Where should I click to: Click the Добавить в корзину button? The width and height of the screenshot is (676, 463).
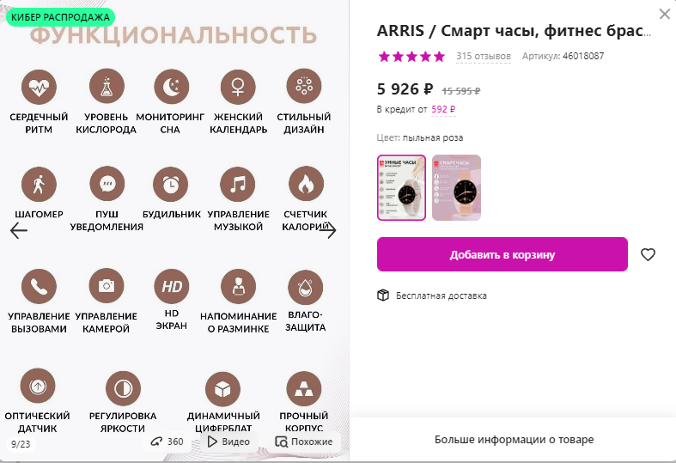click(x=502, y=254)
